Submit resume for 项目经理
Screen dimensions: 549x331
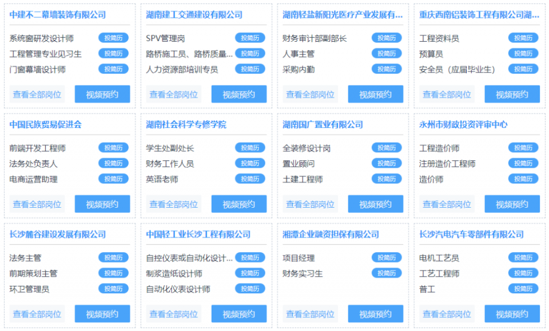387,257
